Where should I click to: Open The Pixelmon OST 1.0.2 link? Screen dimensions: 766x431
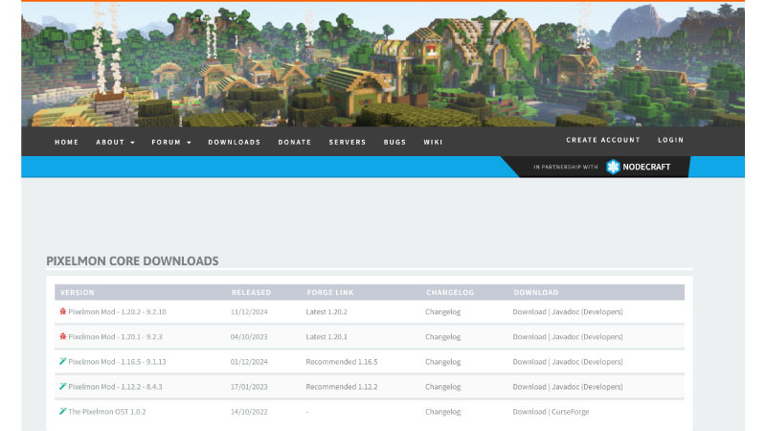(x=107, y=412)
